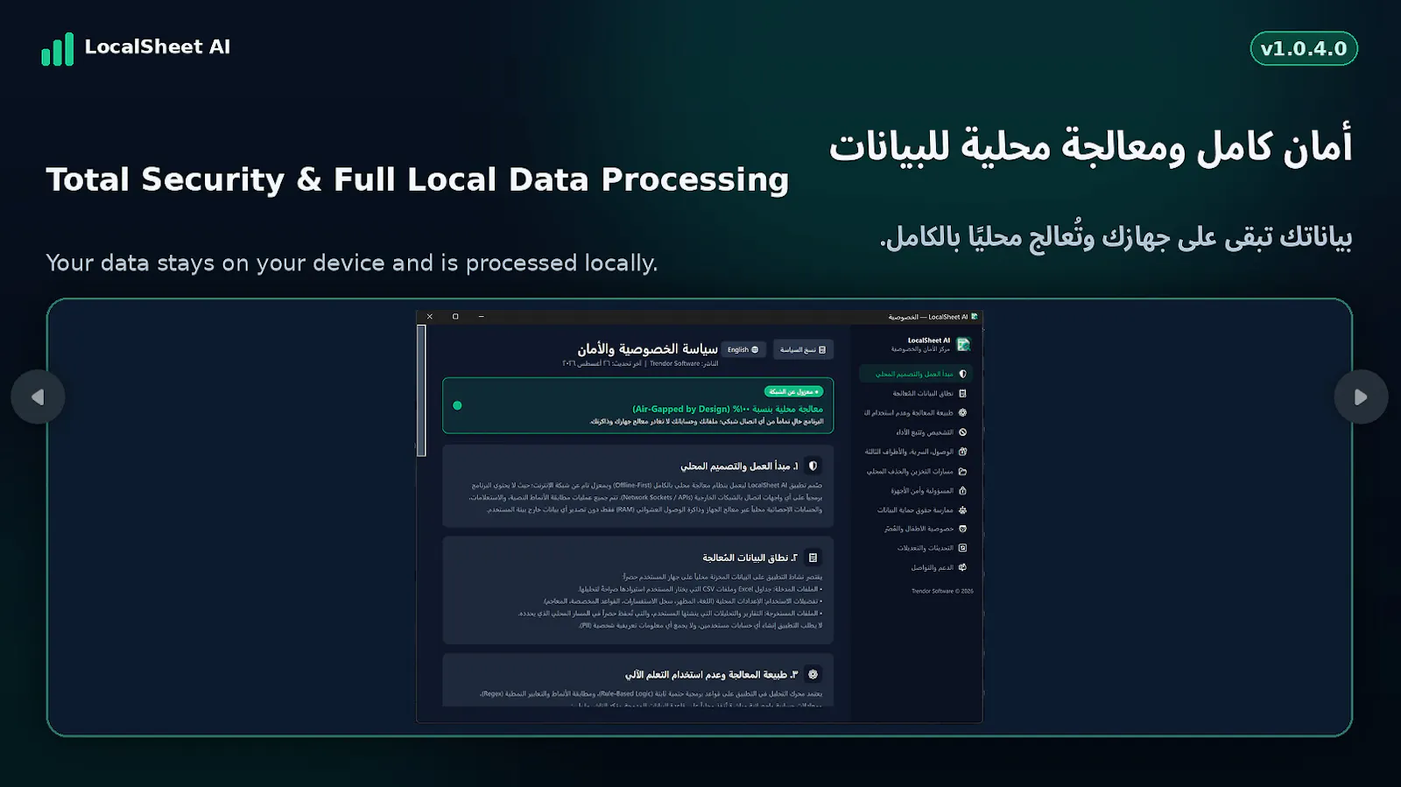
Task: Click sidebar subtitle مركز الأمان والخصوصية
Action: click(x=920, y=349)
